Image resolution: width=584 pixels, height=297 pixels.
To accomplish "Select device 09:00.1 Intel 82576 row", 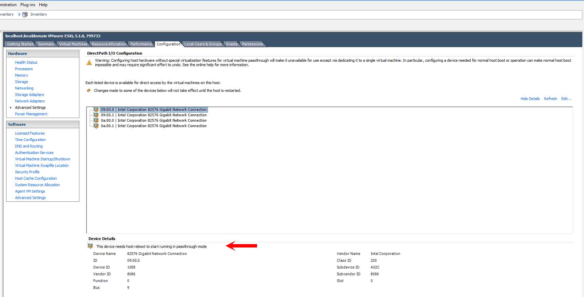I will click(x=154, y=115).
